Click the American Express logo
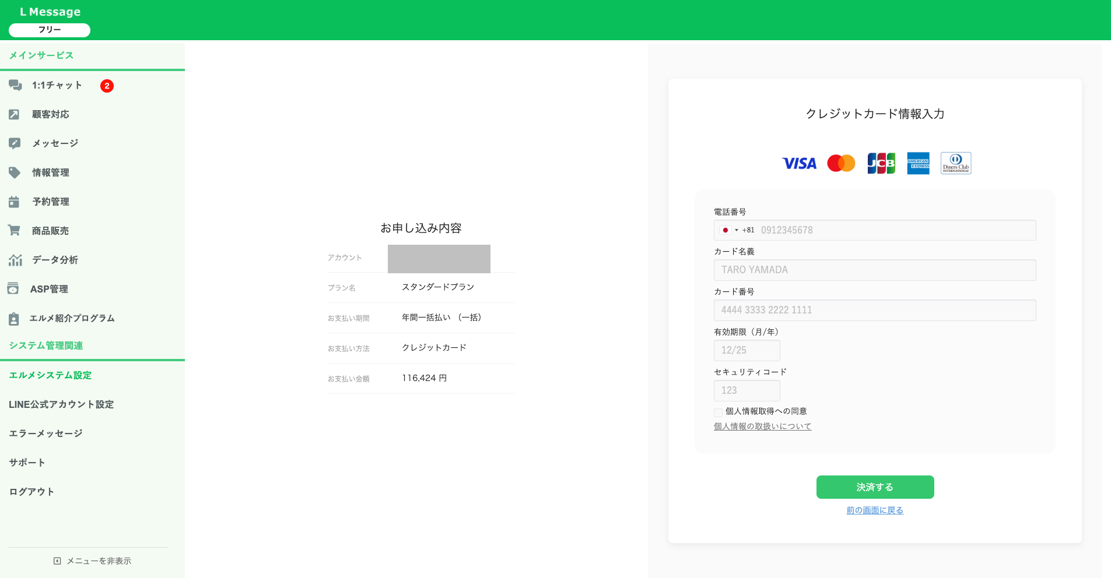Image resolution: width=1111 pixels, height=578 pixels. 918,163
